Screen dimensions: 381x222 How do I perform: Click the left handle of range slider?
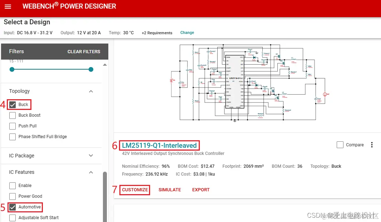pyautogui.click(x=12, y=69)
